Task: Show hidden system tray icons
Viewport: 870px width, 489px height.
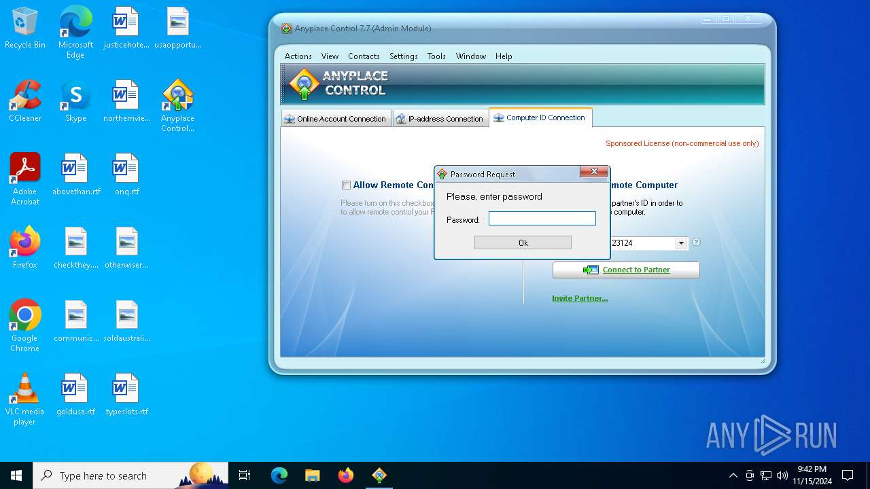Action: pyautogui.click(x=733, y=475)
